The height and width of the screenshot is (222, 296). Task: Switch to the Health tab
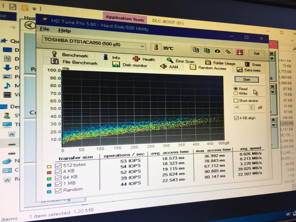[x=144, y=59]
